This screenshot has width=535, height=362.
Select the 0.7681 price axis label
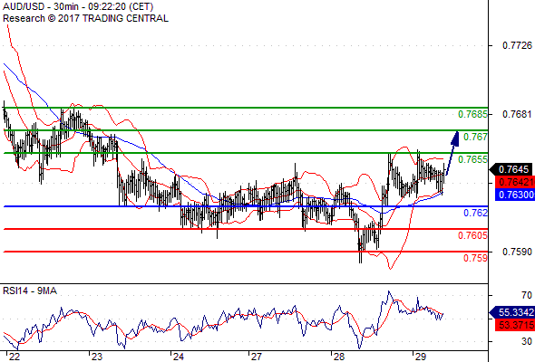517,114
